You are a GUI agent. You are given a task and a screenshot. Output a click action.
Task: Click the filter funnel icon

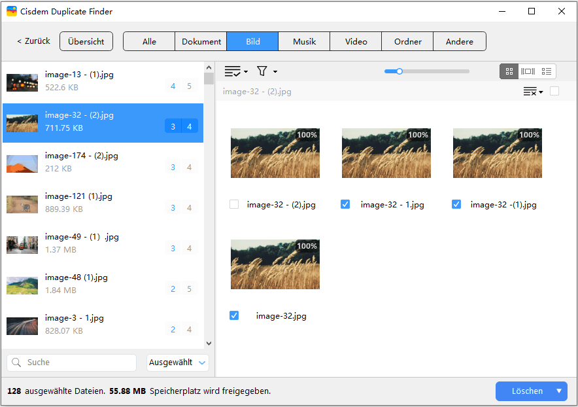point(262,71)
